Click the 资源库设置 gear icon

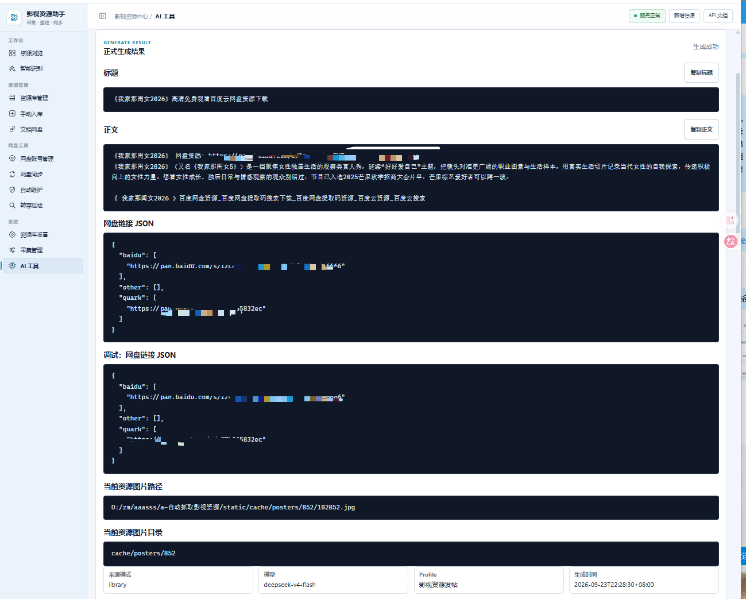tap(12, 235)
